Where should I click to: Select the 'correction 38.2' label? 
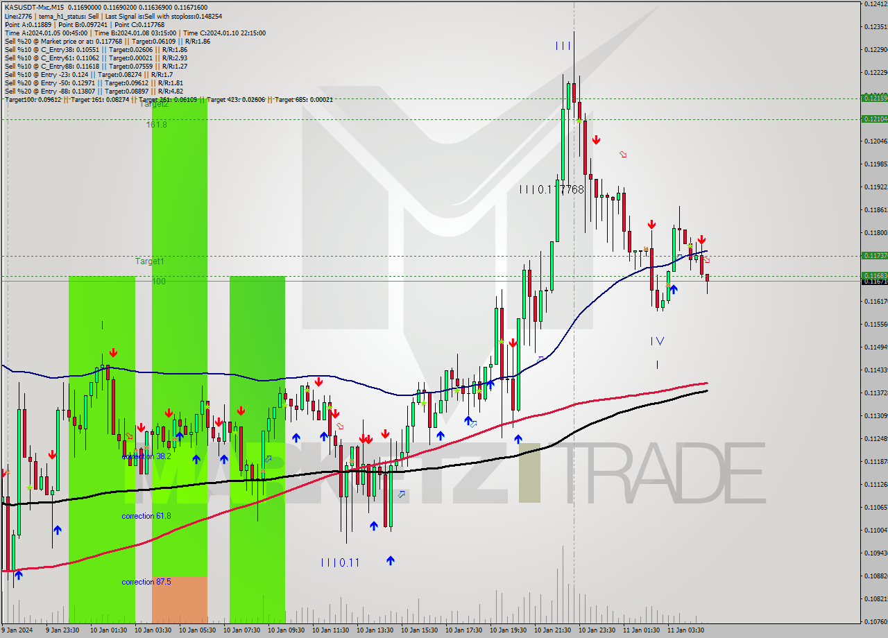(x=146, y=456)
